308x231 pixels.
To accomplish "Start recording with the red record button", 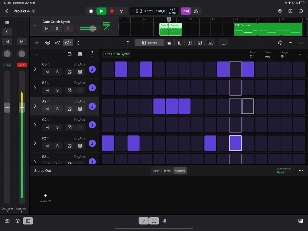I will [112, 11].
